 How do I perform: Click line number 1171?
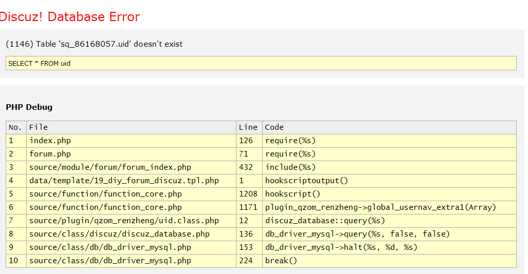click(x=249, y=207)
